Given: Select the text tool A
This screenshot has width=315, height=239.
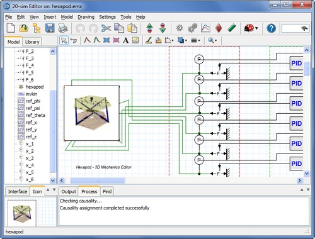Looking at the screenshot, I should pyautogui.click(x=126, y=40).
